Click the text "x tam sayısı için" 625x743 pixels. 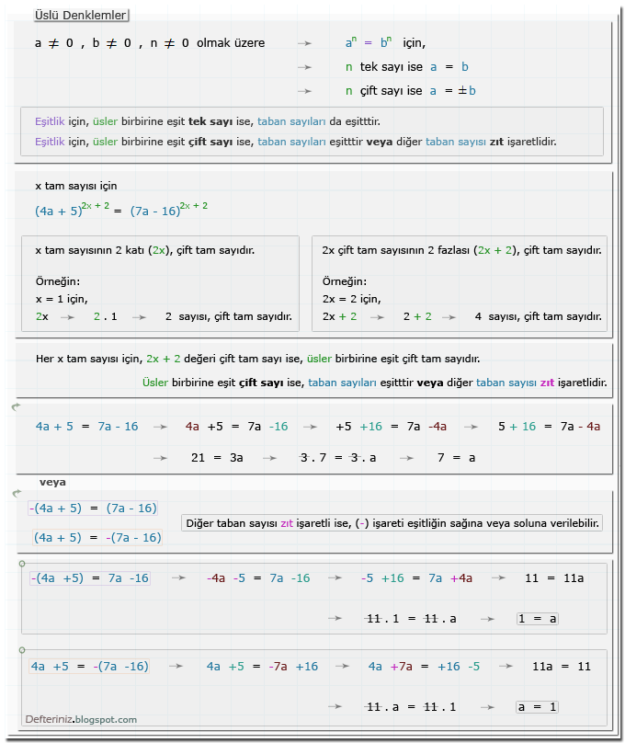[76, 186]
